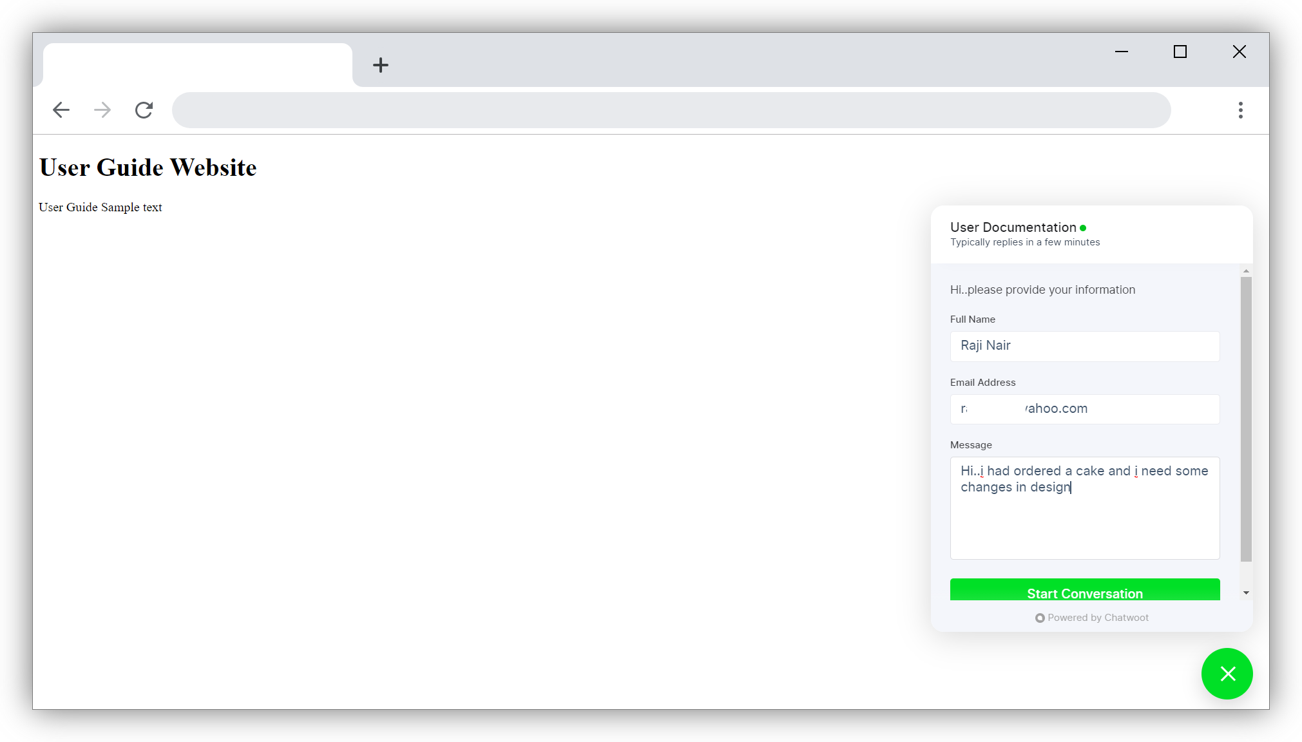Toggle the chat widget visibility off
Image resolution: width=1302 pixels, height=742 pixels.
[x=1229, y=673]
